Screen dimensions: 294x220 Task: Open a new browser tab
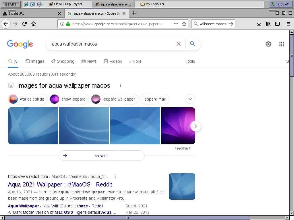(x=134, y=13)
